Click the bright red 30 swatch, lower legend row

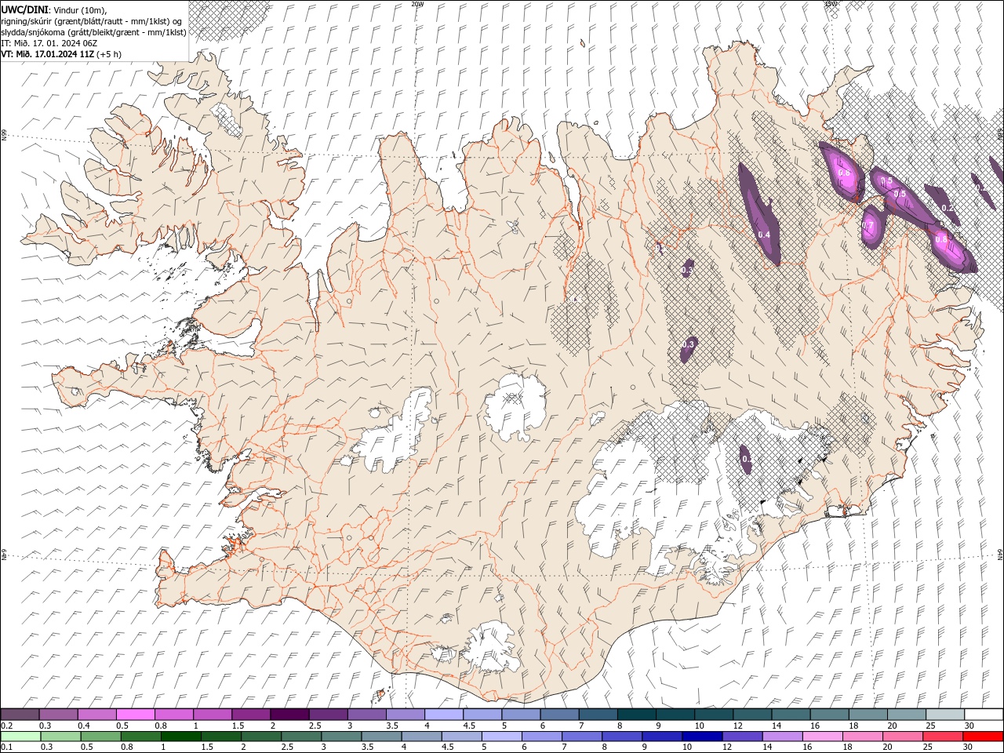(982, 737)
